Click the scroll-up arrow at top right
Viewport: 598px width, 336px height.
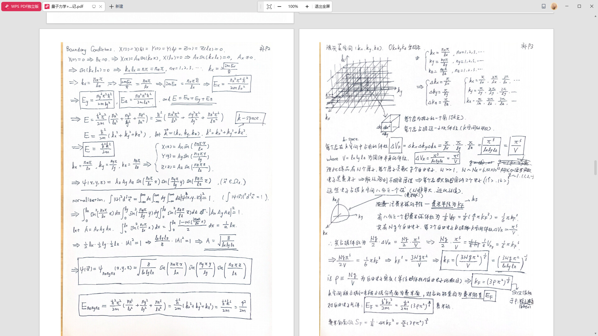pyautogui.click(x=596, y=16)
